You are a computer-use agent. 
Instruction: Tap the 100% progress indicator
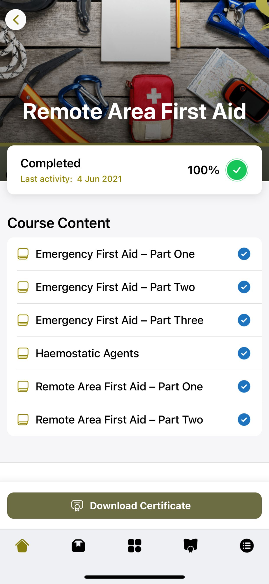tap(203, 170)
